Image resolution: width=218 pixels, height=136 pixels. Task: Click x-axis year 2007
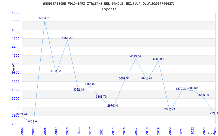[x=33, y=131]
